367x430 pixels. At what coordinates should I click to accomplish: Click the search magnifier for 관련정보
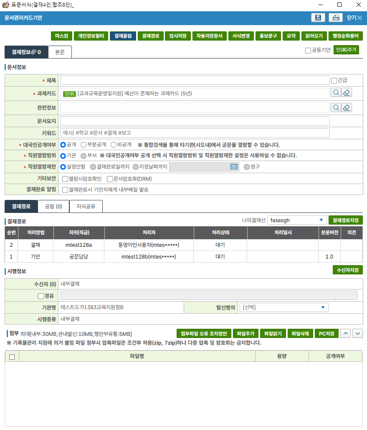[336, 107]
